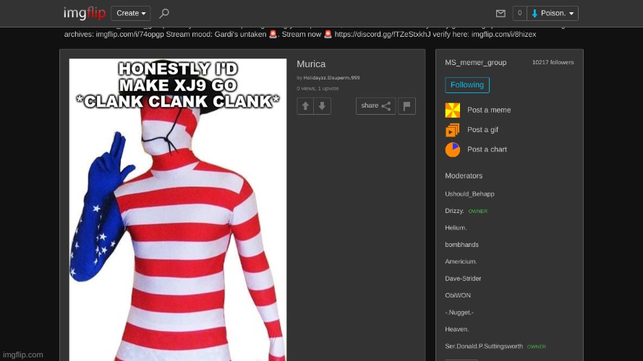Open the notifications count box

519,13
